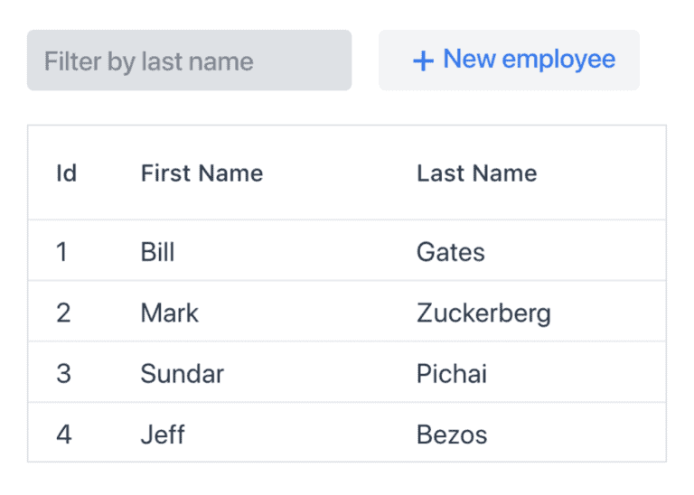Click the last name cell Bezos
This screenshot has width=694, height=495.
[x=451, y=434]
